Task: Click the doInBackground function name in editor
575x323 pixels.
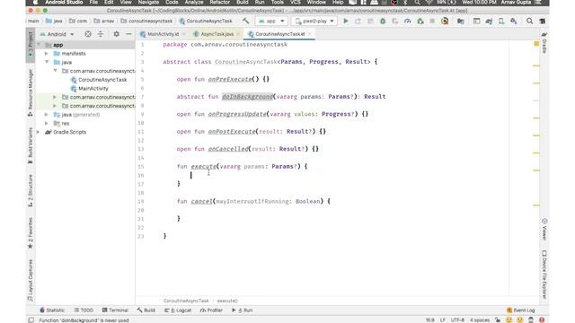Action: [248, 97]
